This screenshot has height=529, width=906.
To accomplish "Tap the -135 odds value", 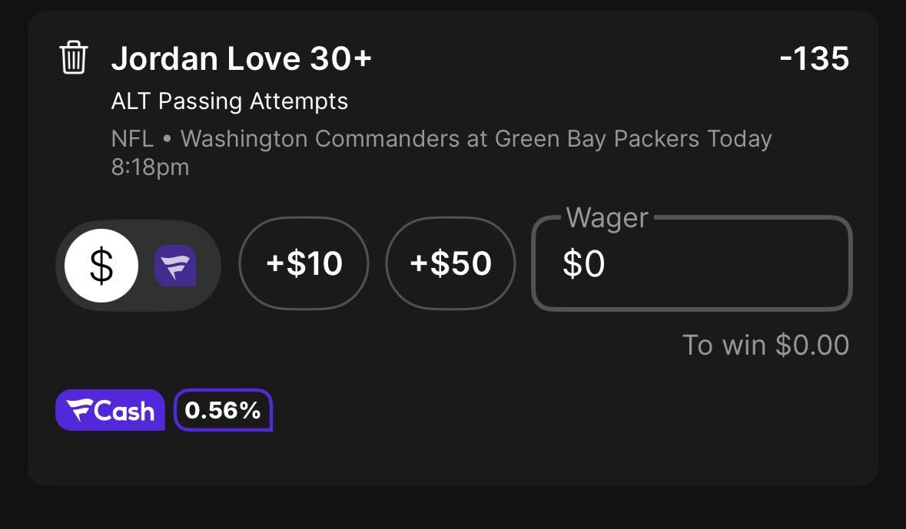I will (814, 58).
